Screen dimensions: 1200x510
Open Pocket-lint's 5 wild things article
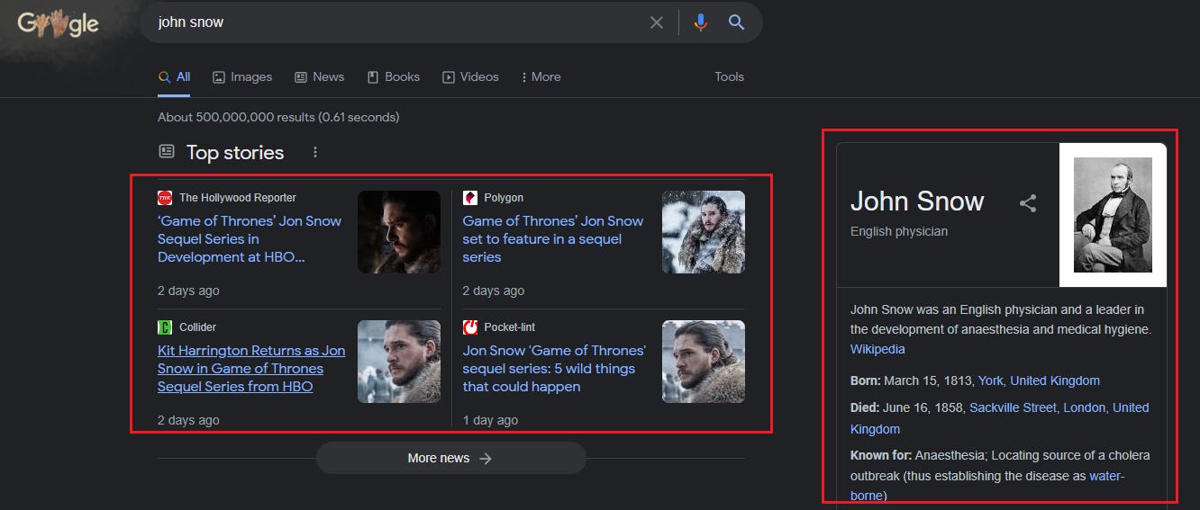click(x=554, y=369)
